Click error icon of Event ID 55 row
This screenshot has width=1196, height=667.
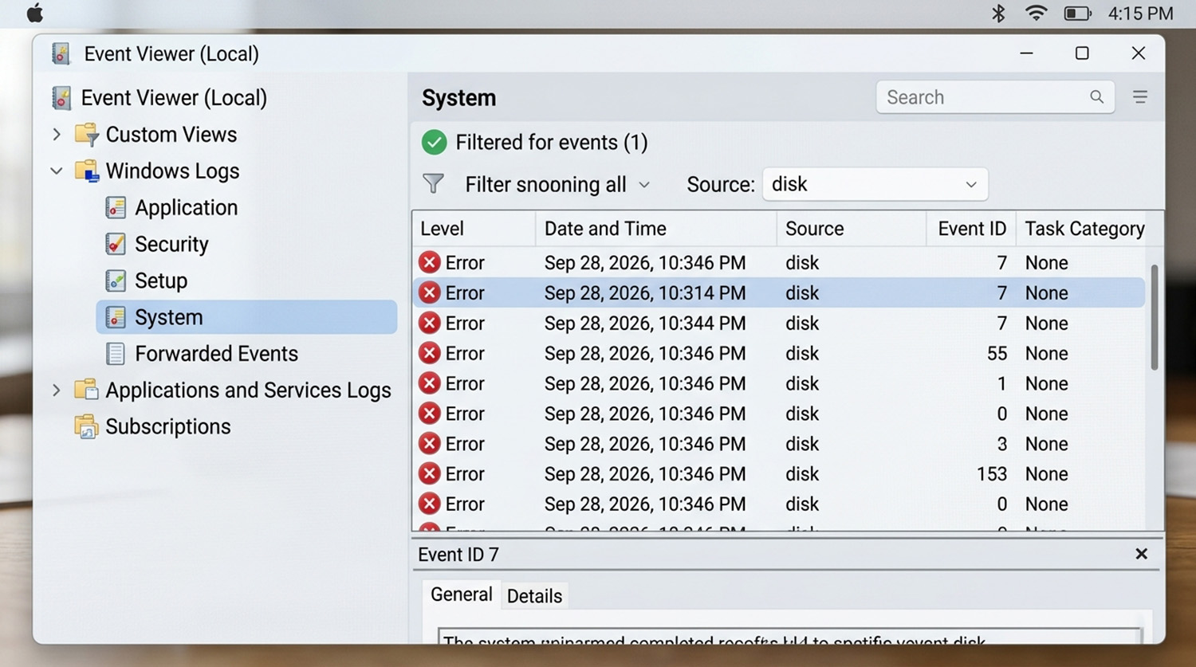(x=430, y=353)
